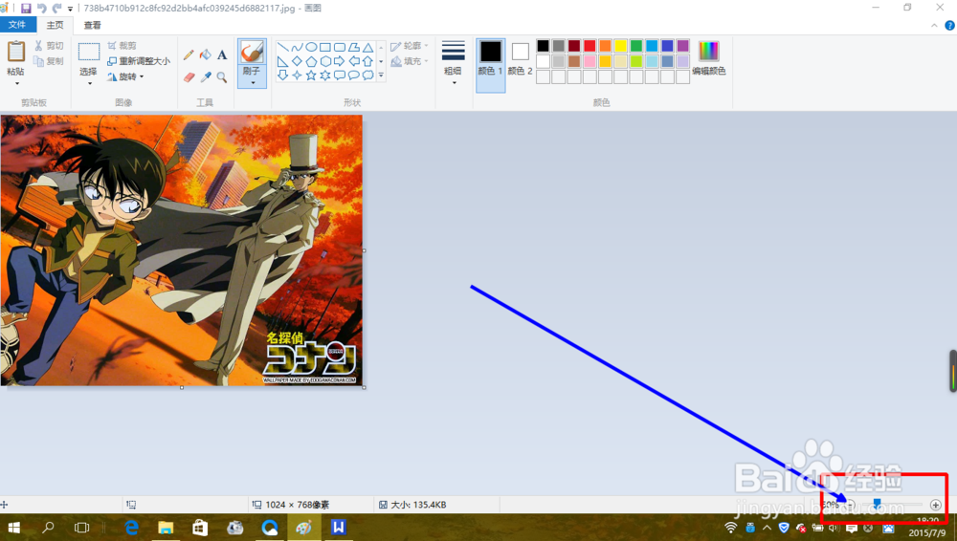957x541 pixels.
Task: Pick the green color swatch
Action: point(636,46)
